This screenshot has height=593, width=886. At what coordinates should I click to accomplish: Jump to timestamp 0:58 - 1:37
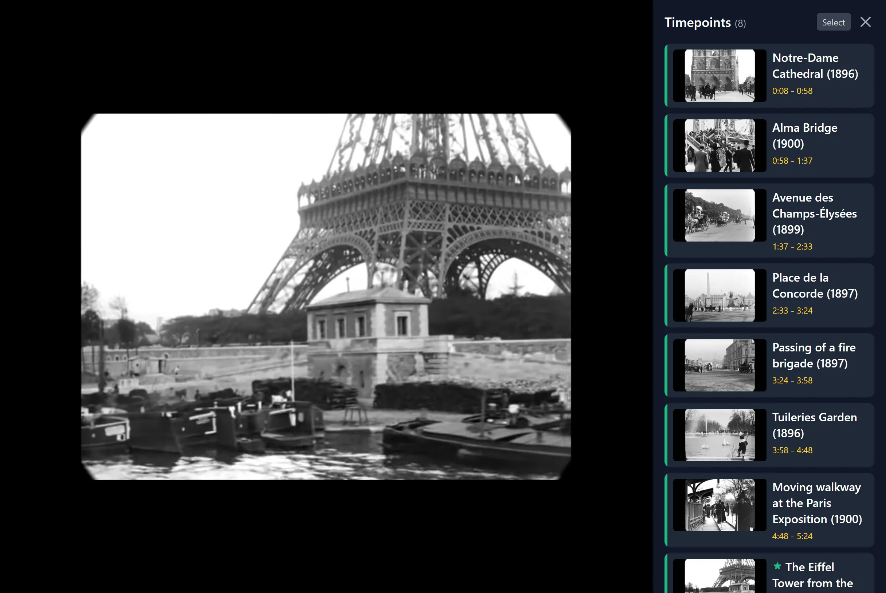792,161
